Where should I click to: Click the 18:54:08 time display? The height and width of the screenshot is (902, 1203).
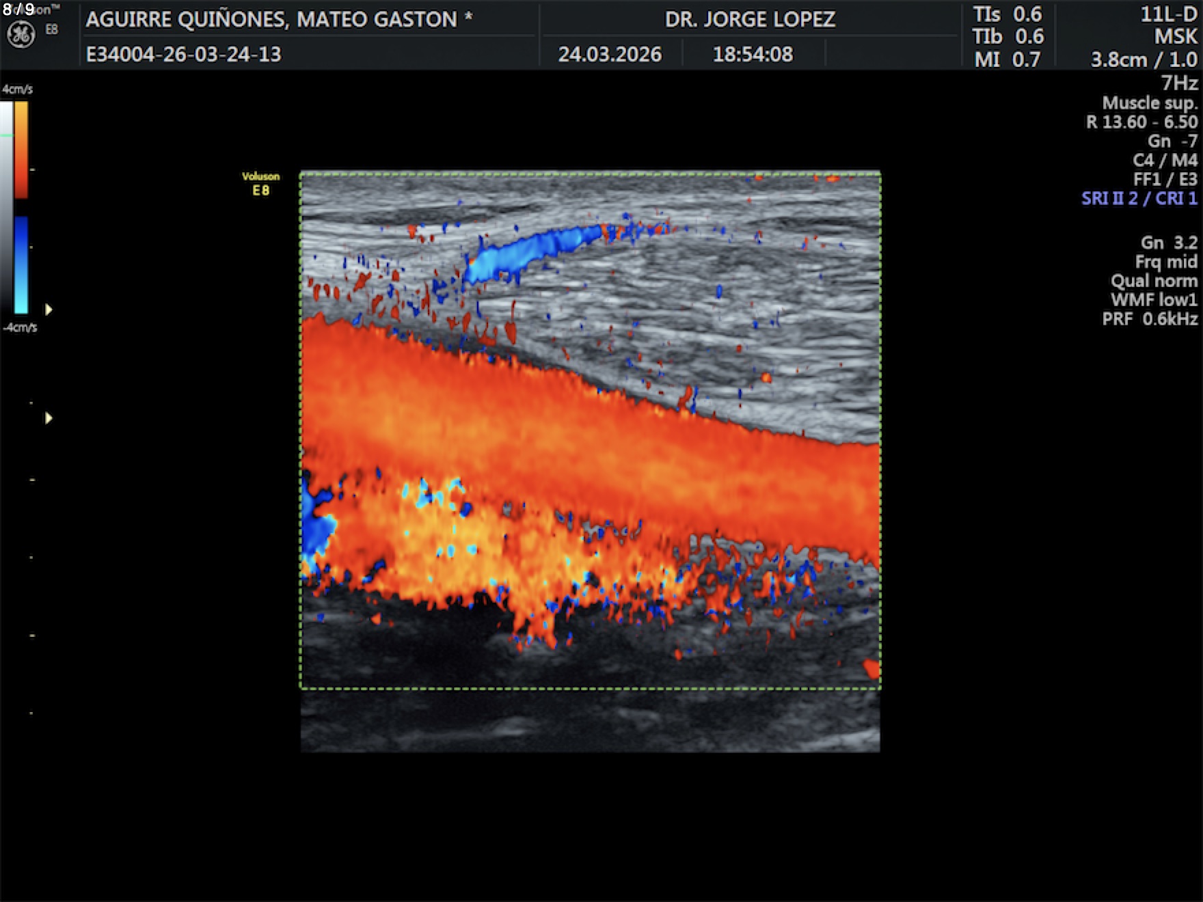753,54
